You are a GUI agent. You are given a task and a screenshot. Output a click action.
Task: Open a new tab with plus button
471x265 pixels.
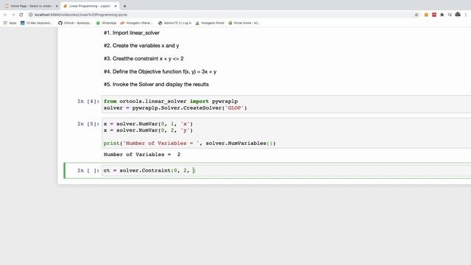click(124, 6)
